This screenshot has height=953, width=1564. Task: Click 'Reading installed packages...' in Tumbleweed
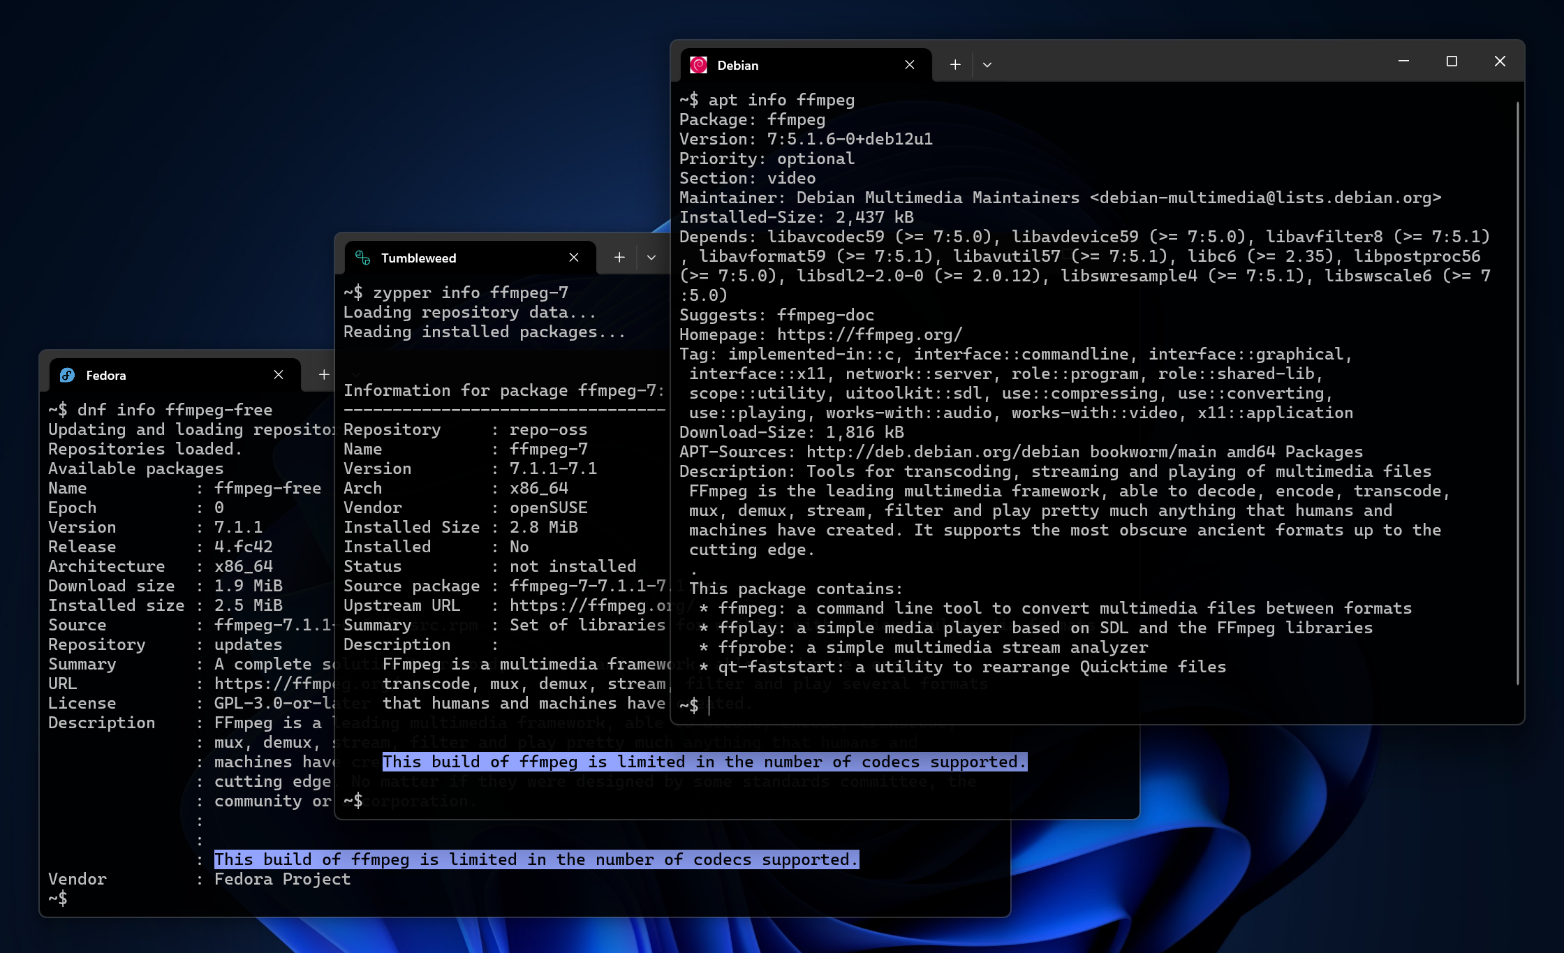pos(484,332)
